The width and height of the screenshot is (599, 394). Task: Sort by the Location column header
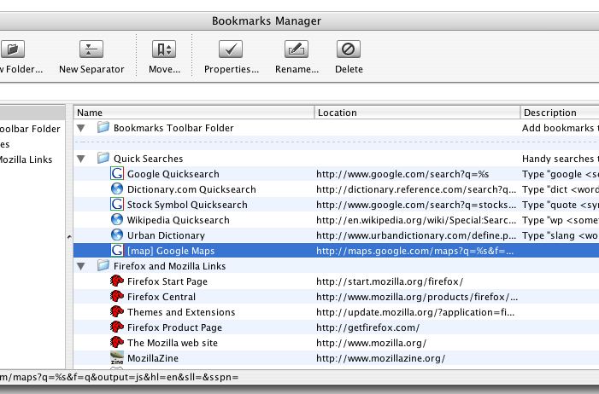(x=417, y=113)
